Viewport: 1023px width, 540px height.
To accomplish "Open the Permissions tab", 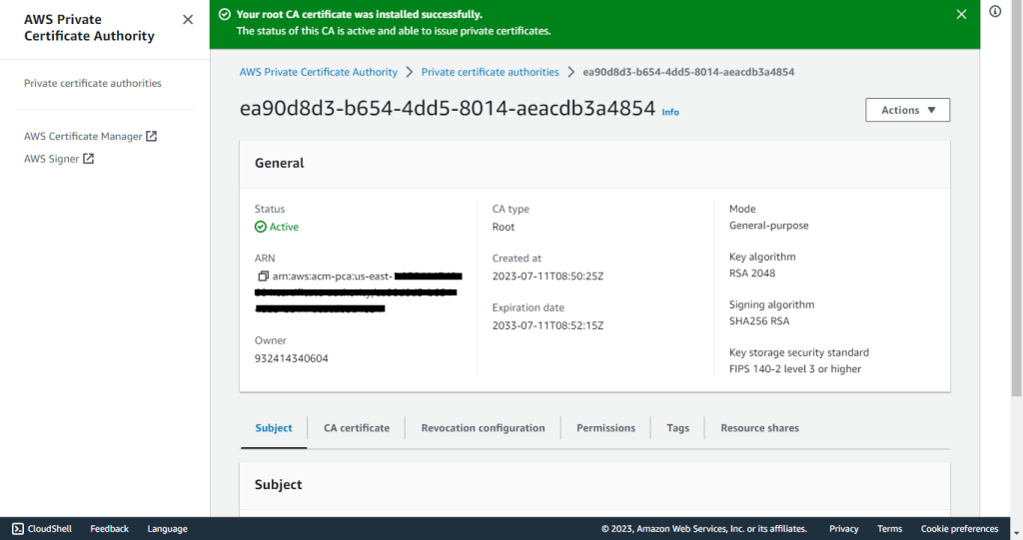I will (x=605, y=428).
